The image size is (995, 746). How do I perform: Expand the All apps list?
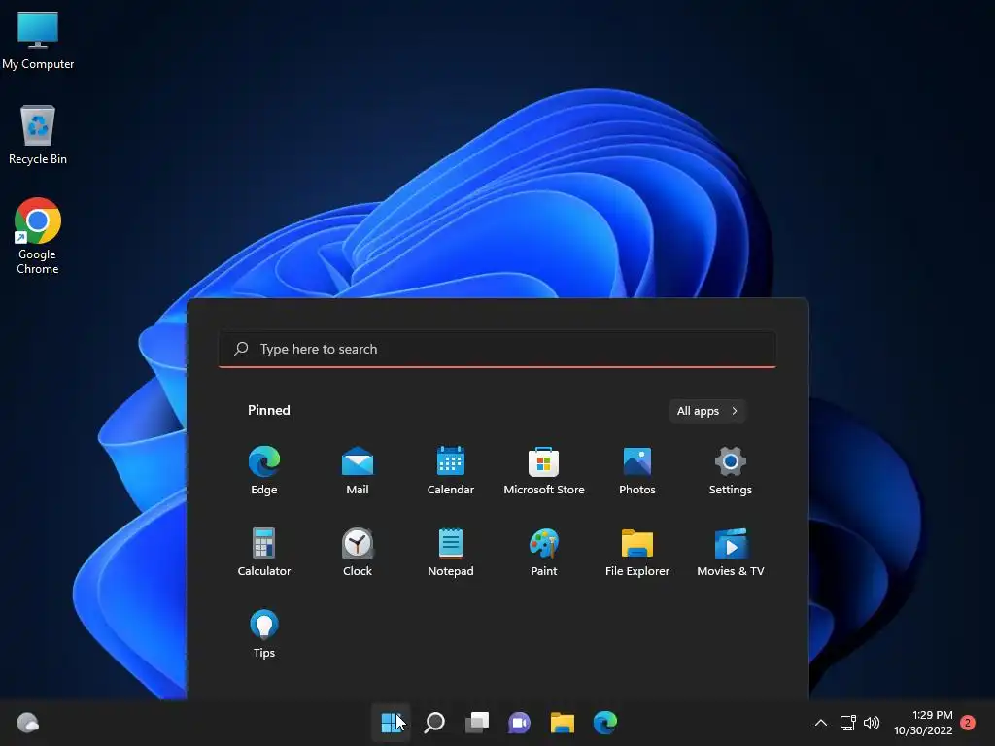click(707, 411)
